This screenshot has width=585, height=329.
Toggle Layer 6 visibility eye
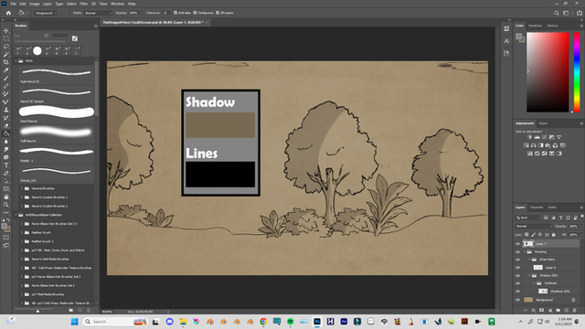click(x=517, y=268)
